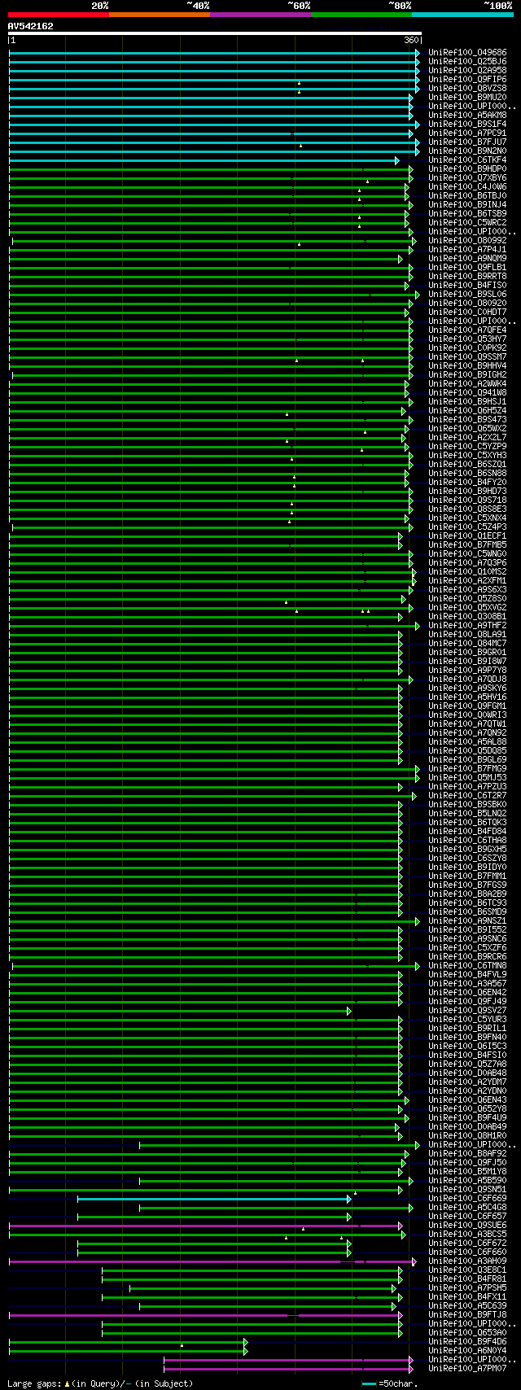This screenshot has height=1390, width=521.
Task: Click the UniRef100_Q6EN43 label
Action: [467, 1100]
